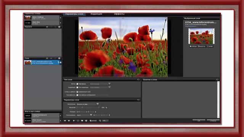Add a new caption with plus icon
The image size is (244, 137).
(47, 27)
